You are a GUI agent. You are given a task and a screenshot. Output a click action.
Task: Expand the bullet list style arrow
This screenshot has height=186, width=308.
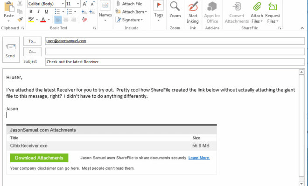tap(63, 12)
